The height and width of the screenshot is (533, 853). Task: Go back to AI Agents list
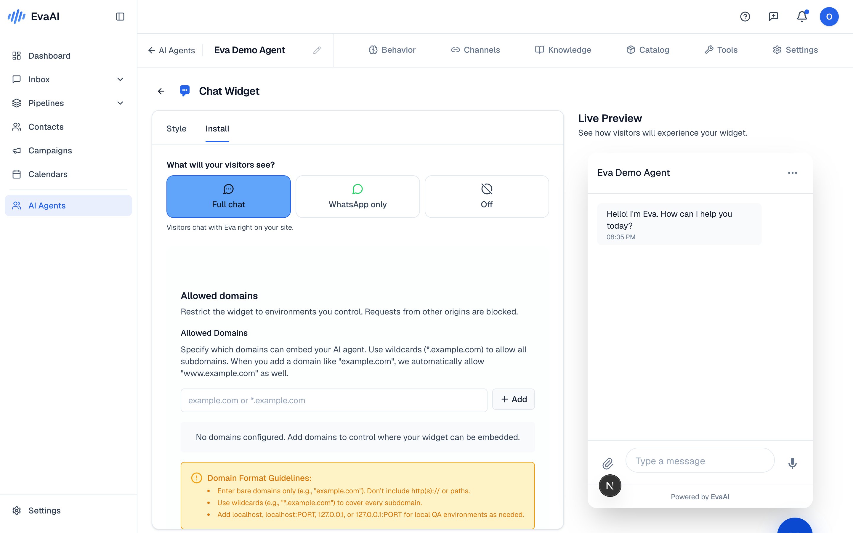click(171, 50)
